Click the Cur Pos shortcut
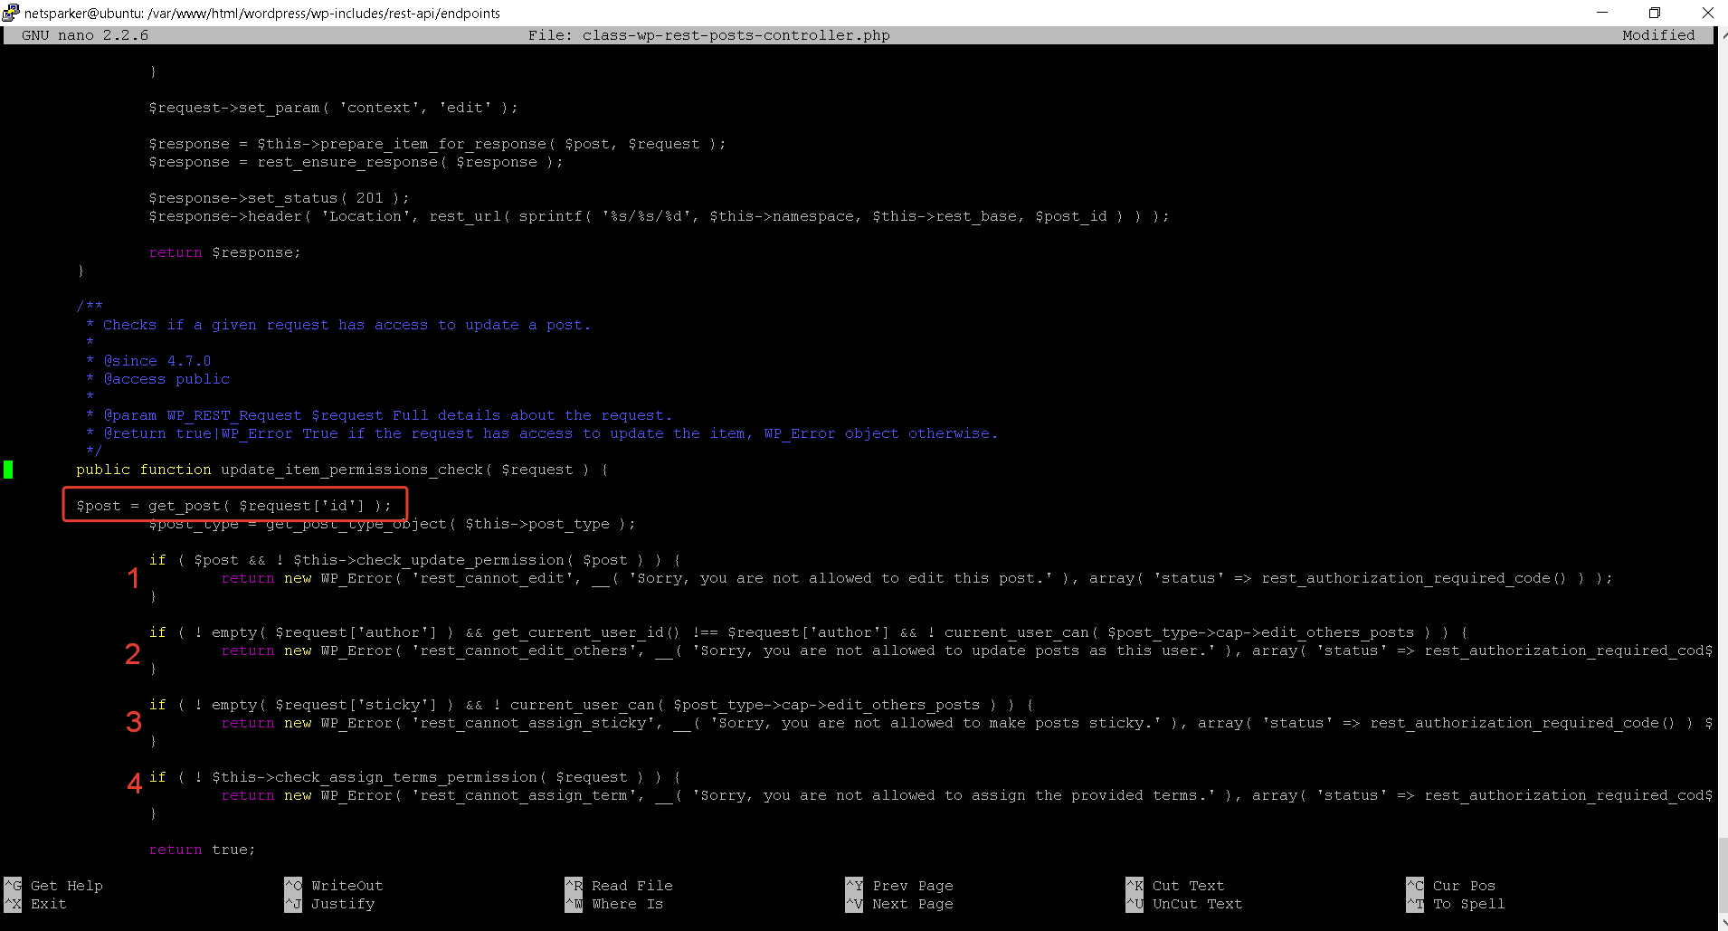Screen dimensions: 1728x931 1463,885
